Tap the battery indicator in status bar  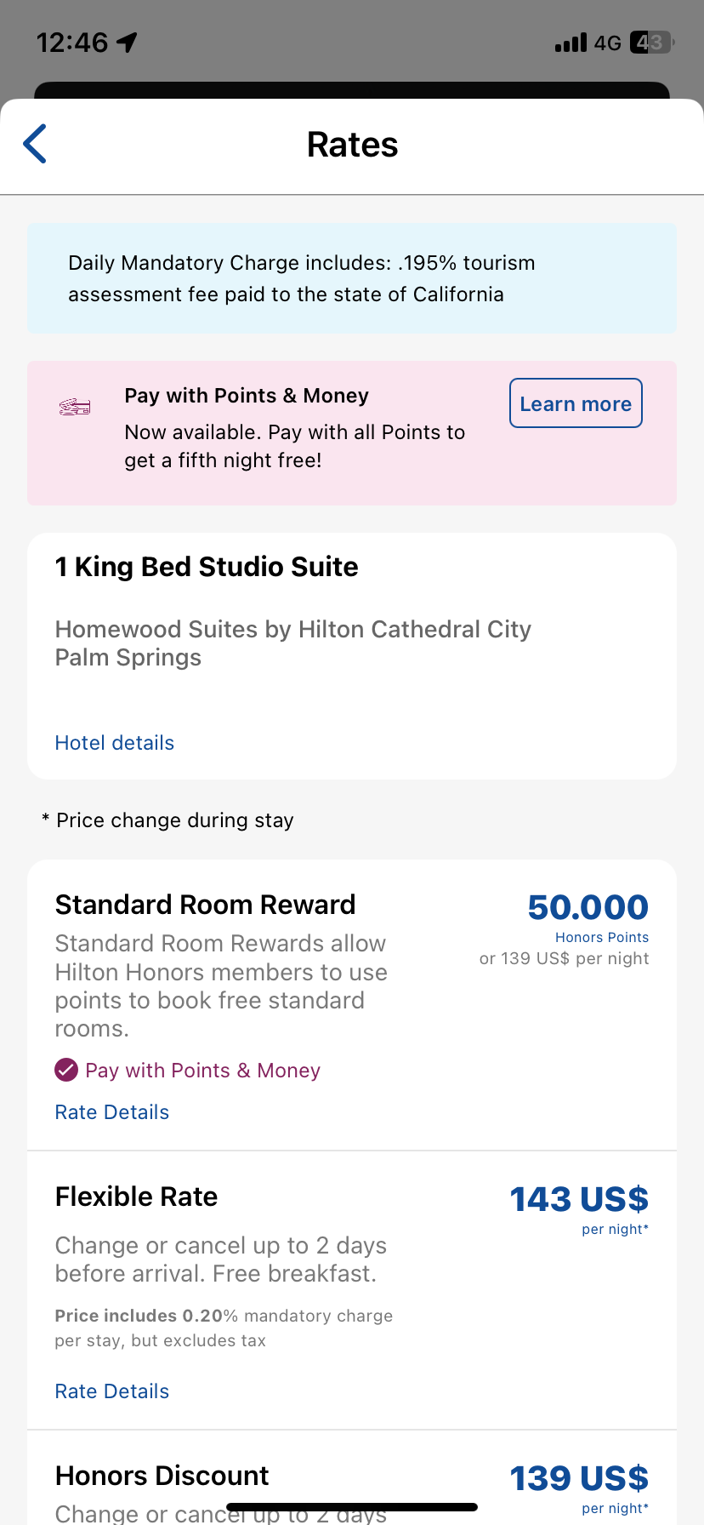coord(650,43)
